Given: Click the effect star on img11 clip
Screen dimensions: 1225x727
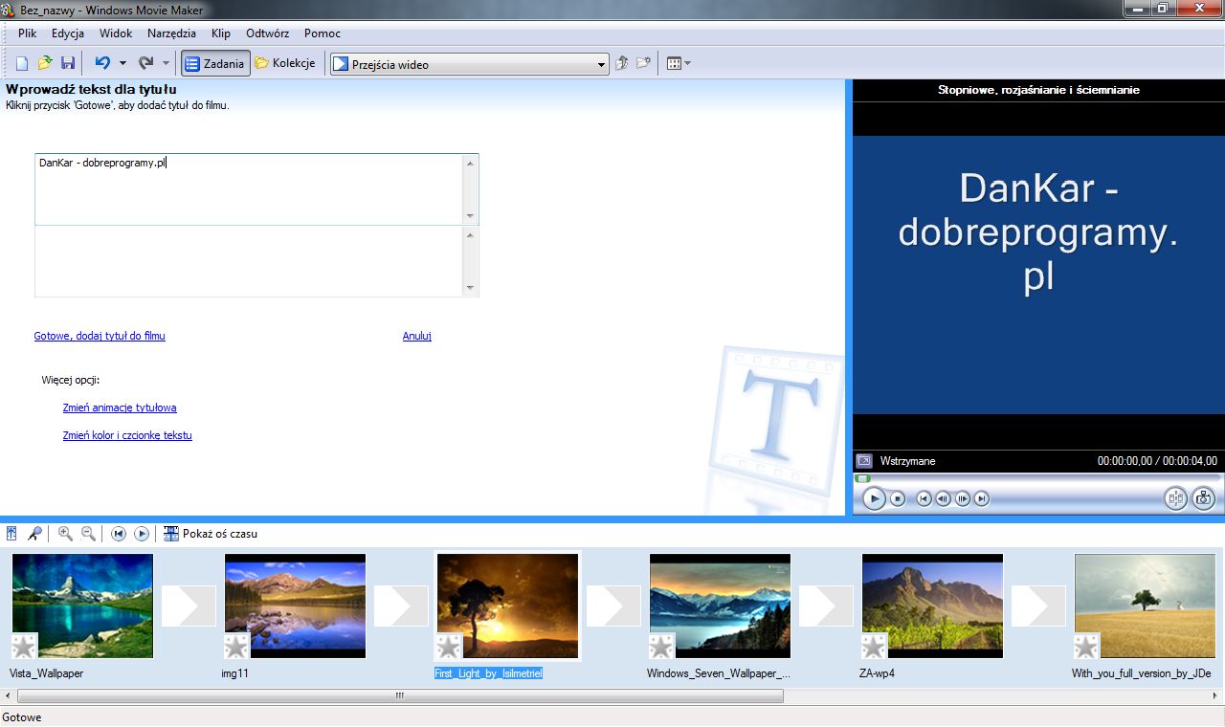Looking at the screenshot, I should coord(236,647).
